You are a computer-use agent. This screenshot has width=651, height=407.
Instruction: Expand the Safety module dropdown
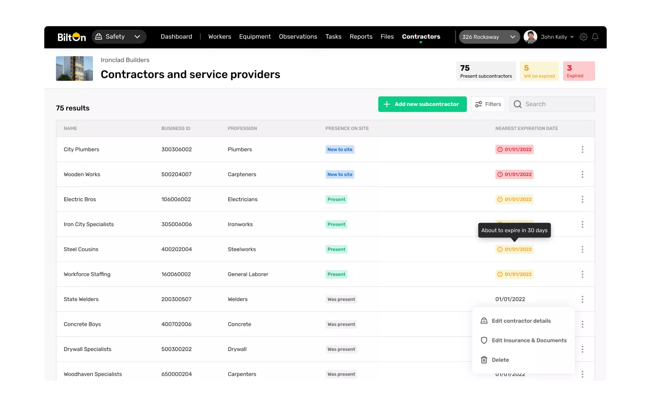(119, 37)
